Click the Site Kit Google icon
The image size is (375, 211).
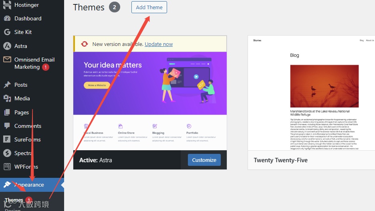tap(7, 32)
